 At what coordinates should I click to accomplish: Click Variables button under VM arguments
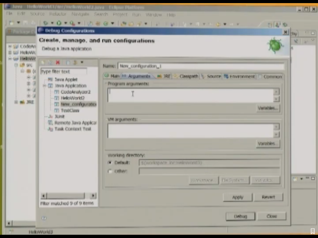(268, 143)
